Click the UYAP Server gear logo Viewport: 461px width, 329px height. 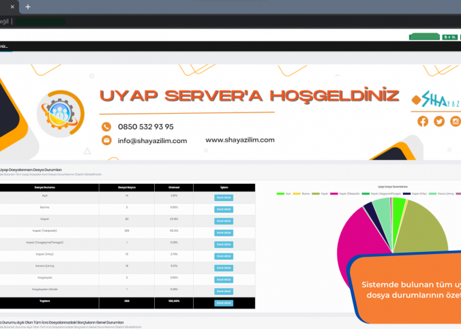coord(61,113)
